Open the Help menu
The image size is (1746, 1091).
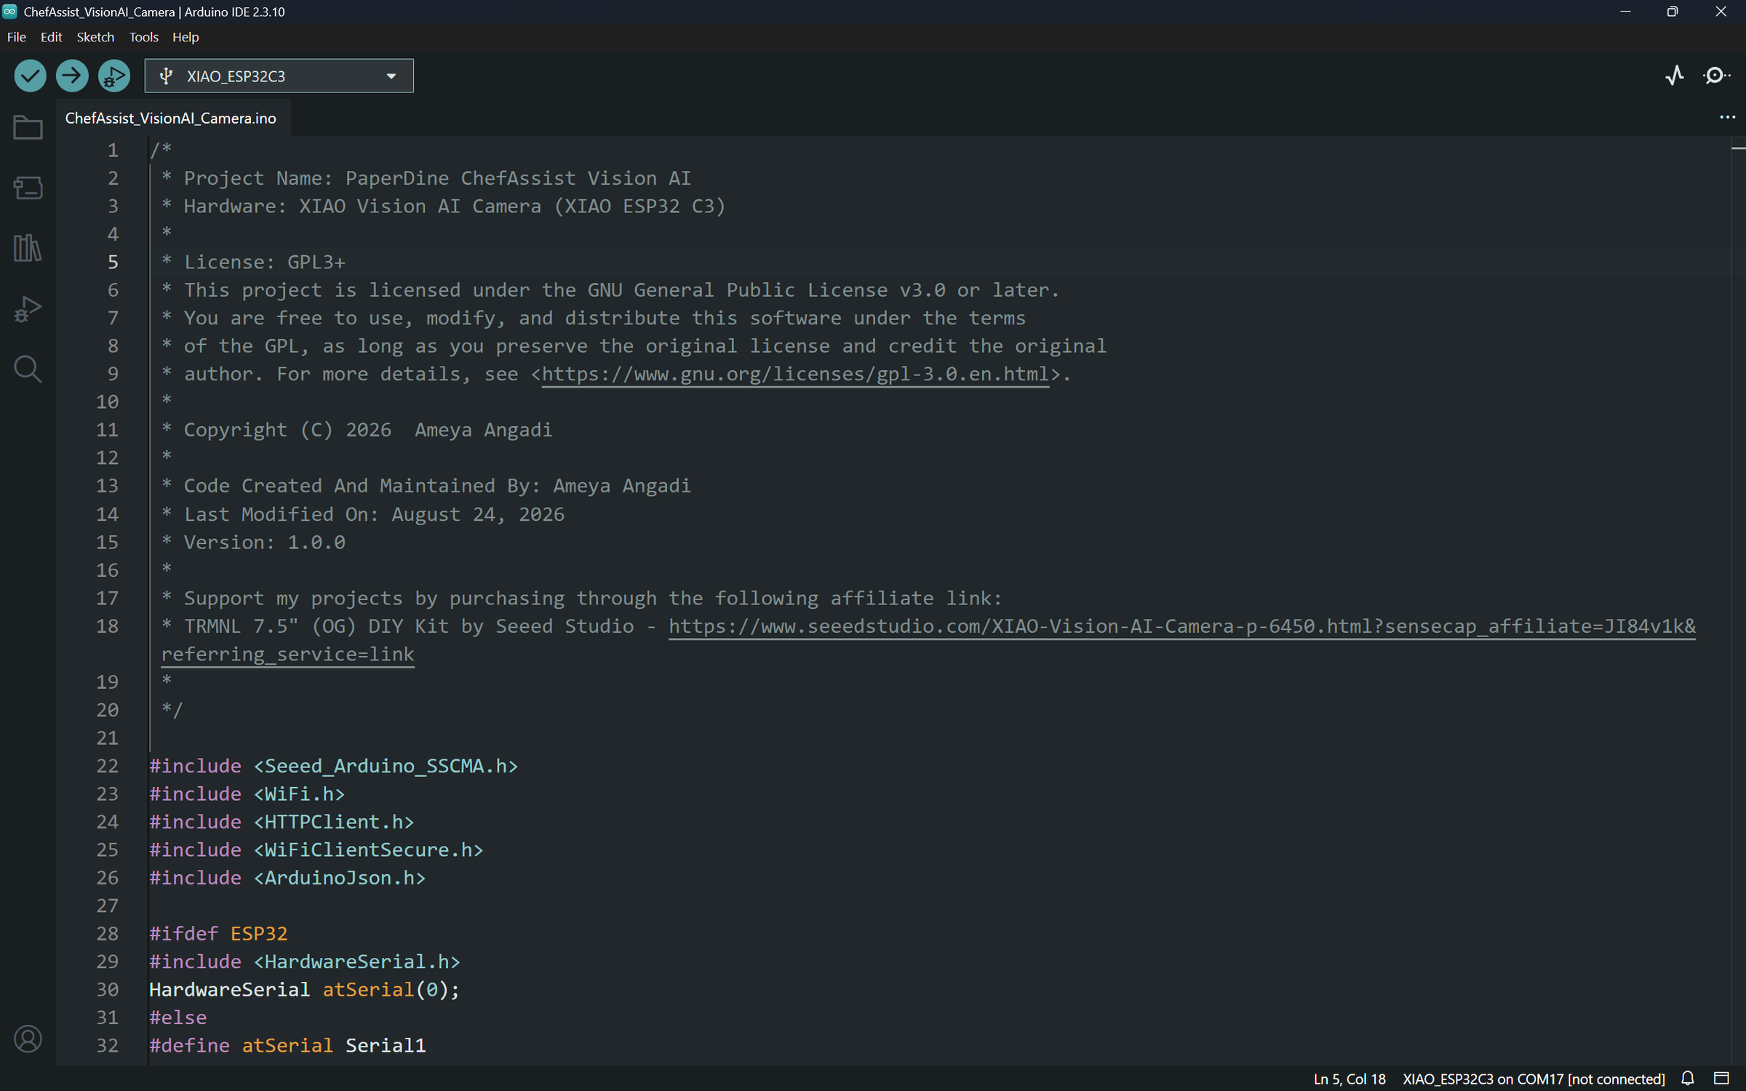tap(186, 37)
